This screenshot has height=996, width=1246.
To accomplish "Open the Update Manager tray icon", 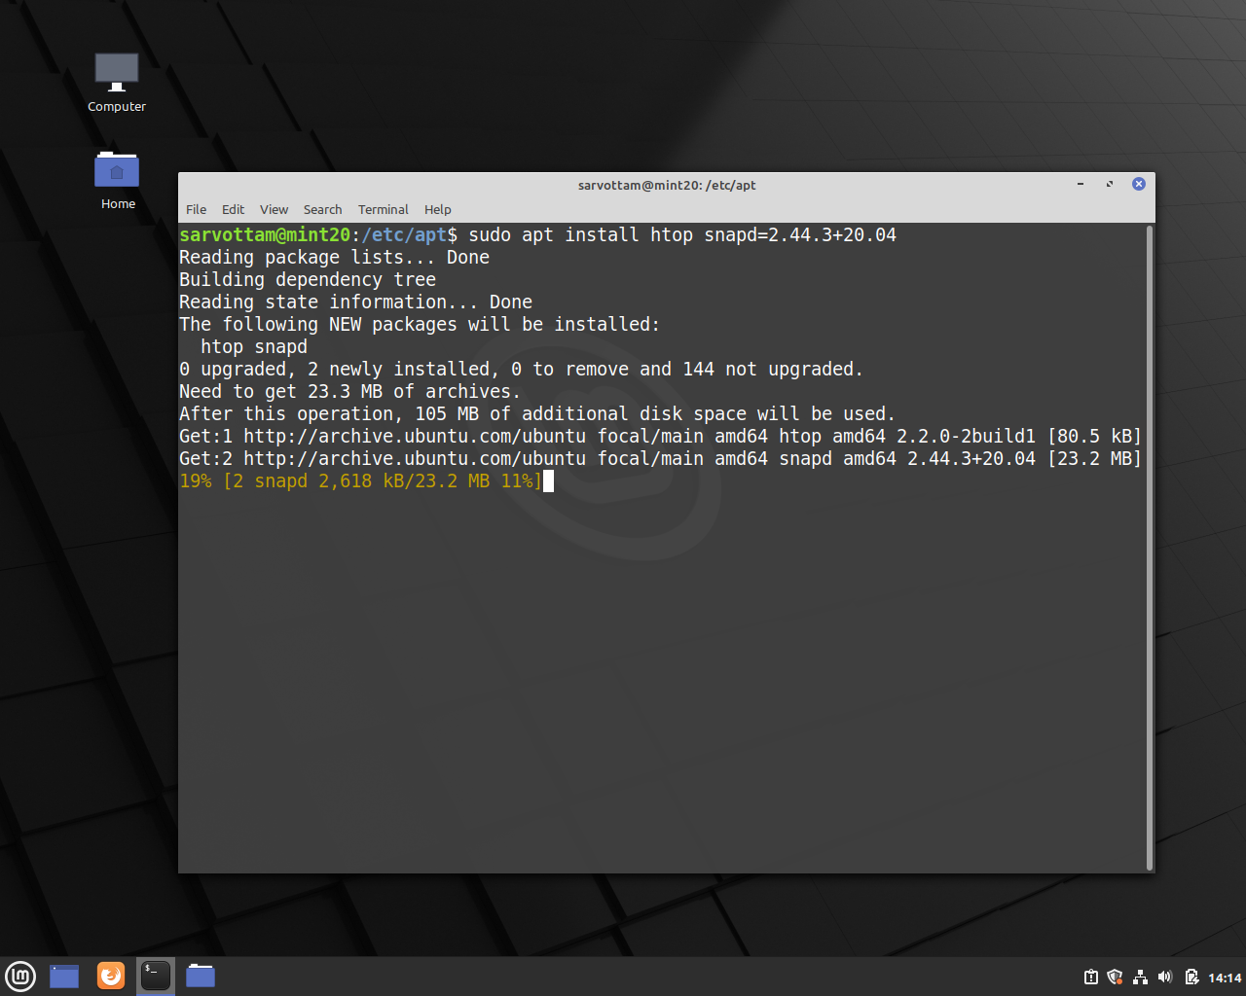I will [1091, 977].
